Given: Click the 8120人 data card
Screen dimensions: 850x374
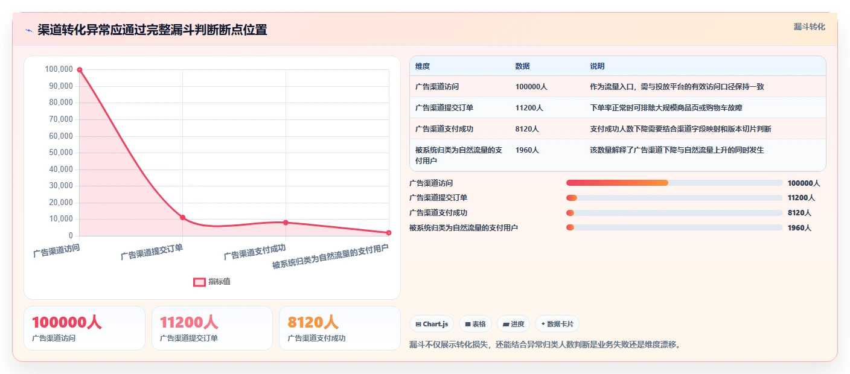Looking at the screenshot, I should click(340, 328).
